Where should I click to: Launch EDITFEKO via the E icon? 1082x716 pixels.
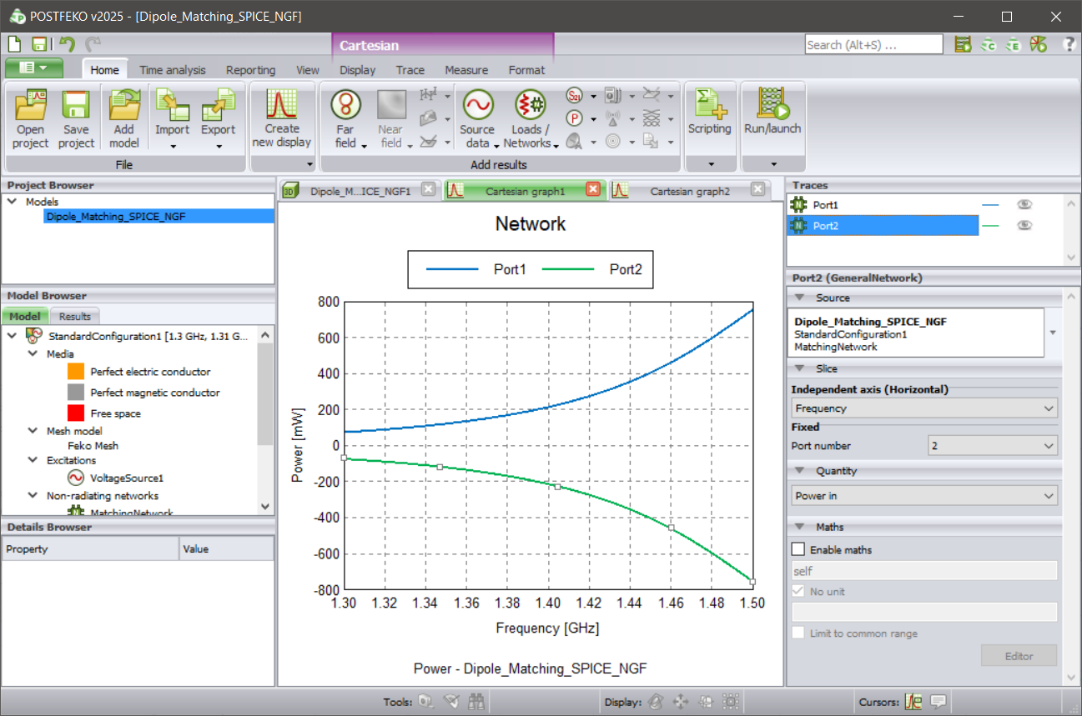pos(1014,44)
